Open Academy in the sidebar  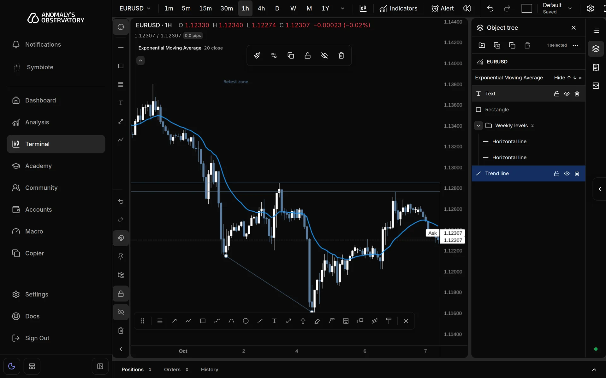point(56,166)
